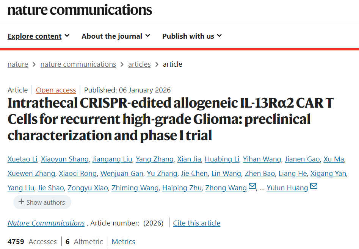Click the plus icon on Show authors
This screenshot has height=249, width=359.
(21, 202)
